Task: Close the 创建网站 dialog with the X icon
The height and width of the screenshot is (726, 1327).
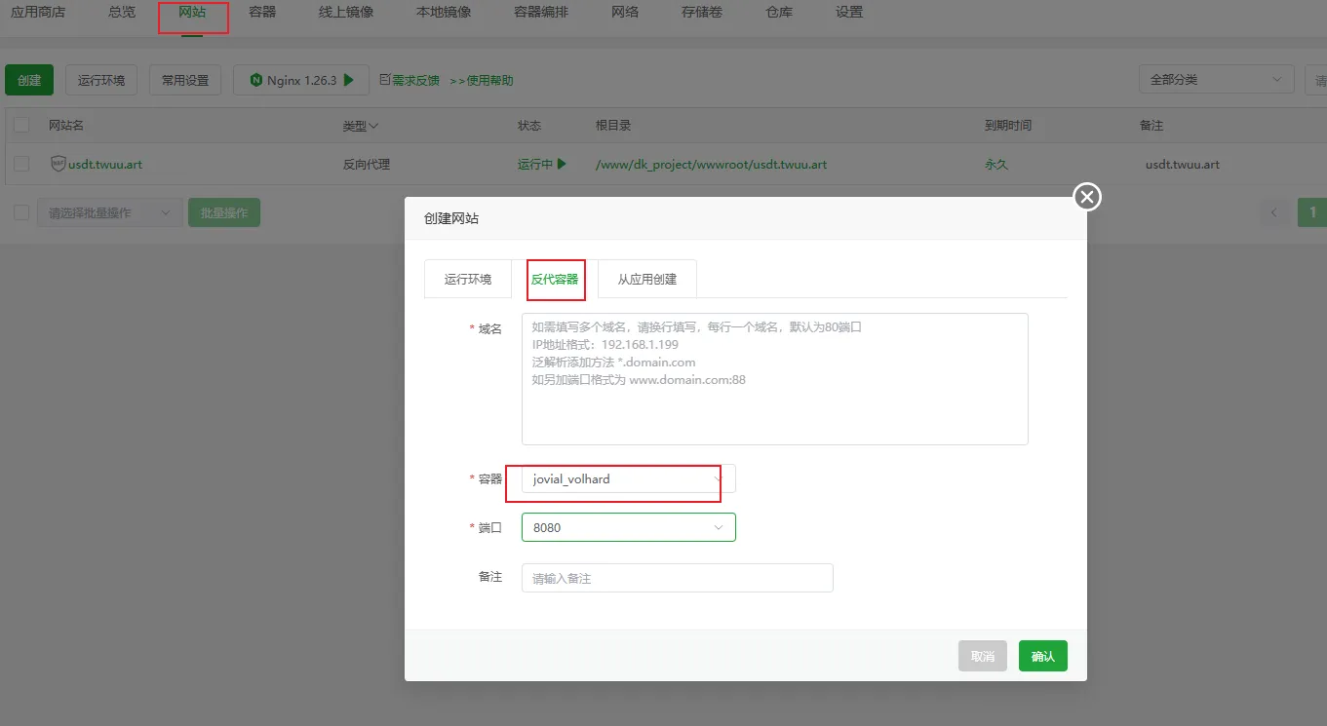Action: tap(1087, 198)
